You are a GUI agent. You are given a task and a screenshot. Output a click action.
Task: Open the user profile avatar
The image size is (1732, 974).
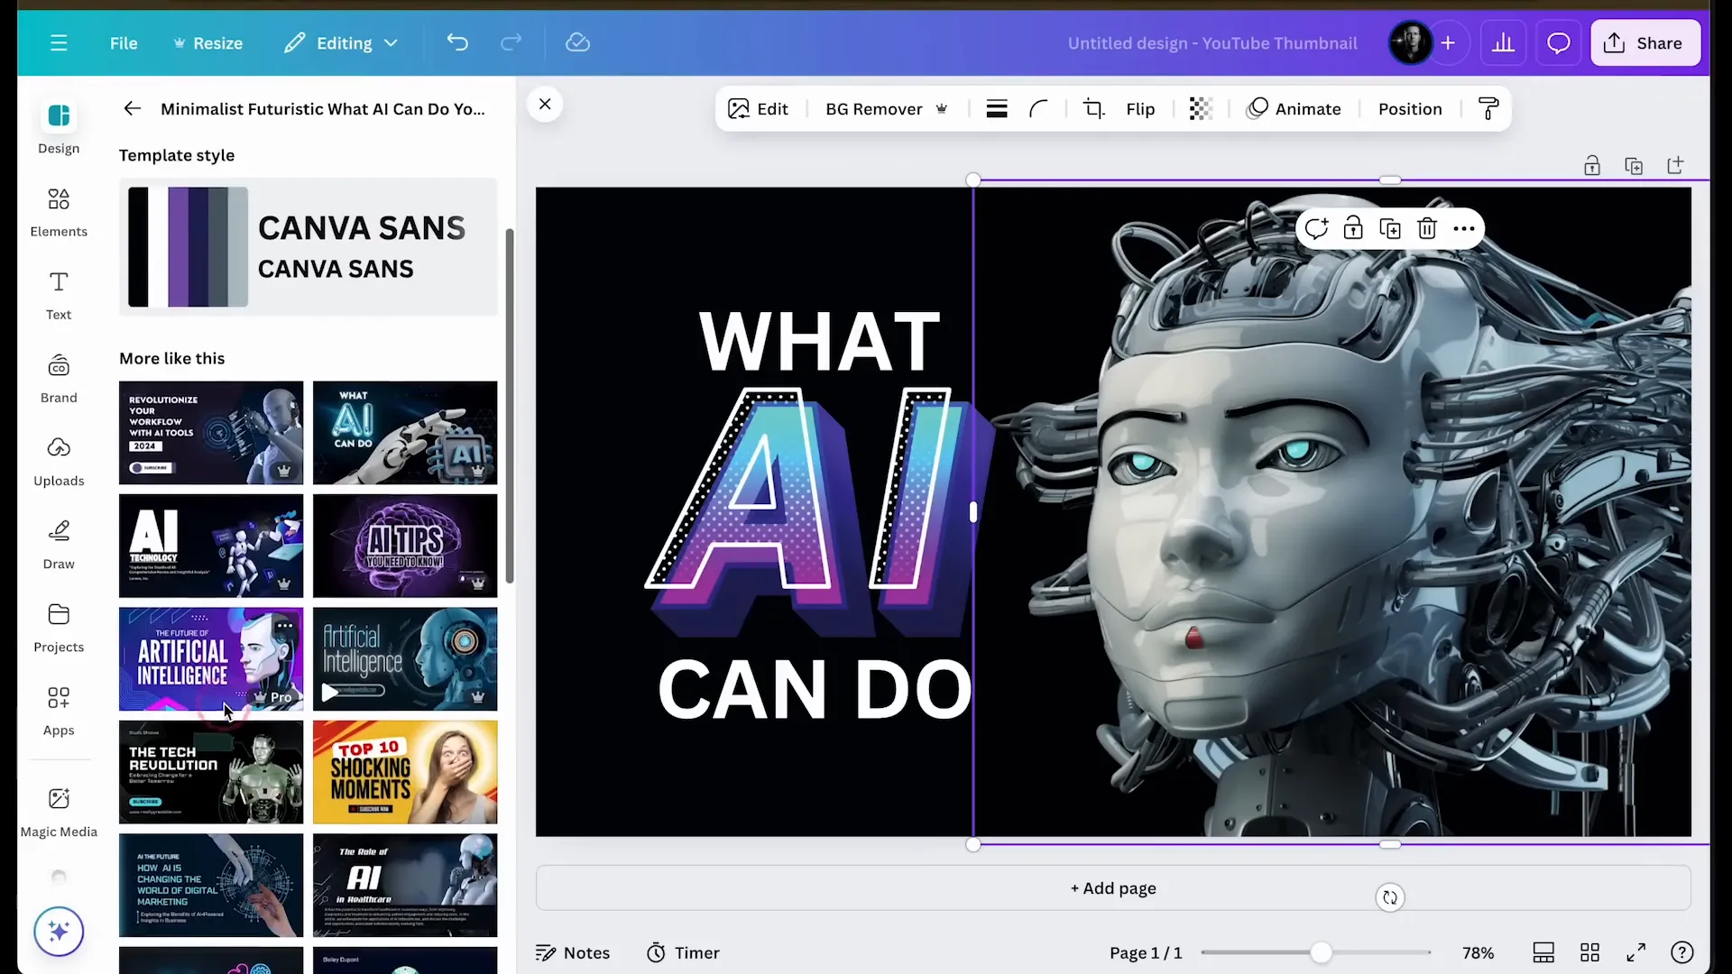1410,42
